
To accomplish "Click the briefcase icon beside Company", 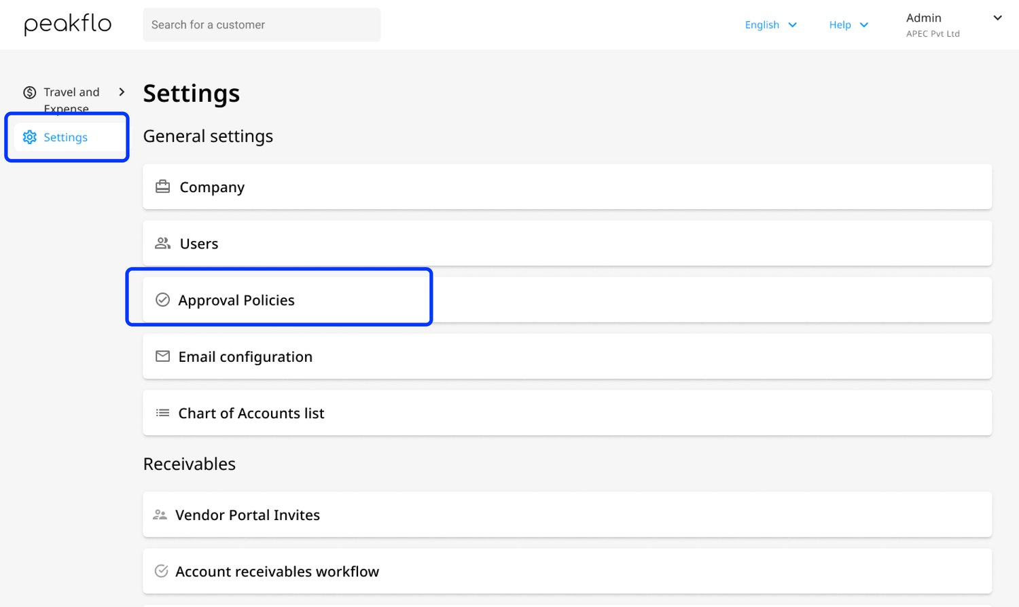I will pyautogui.click(x=162, y=187).
